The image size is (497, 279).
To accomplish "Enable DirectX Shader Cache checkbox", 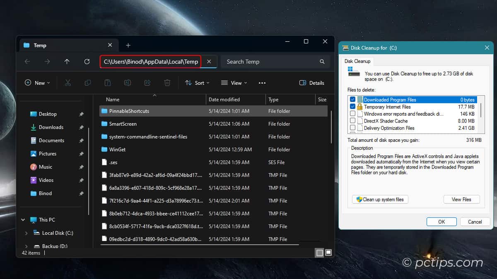I will [x=352, y=121].
